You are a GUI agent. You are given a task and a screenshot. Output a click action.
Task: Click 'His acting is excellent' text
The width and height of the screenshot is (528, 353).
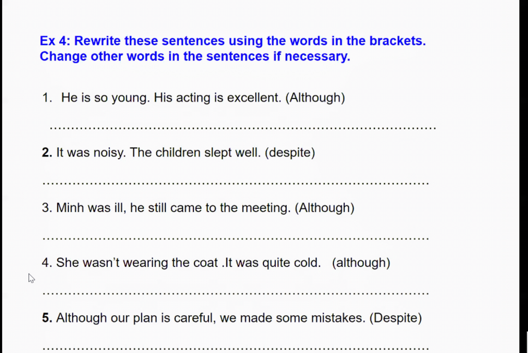coord(218,98)
